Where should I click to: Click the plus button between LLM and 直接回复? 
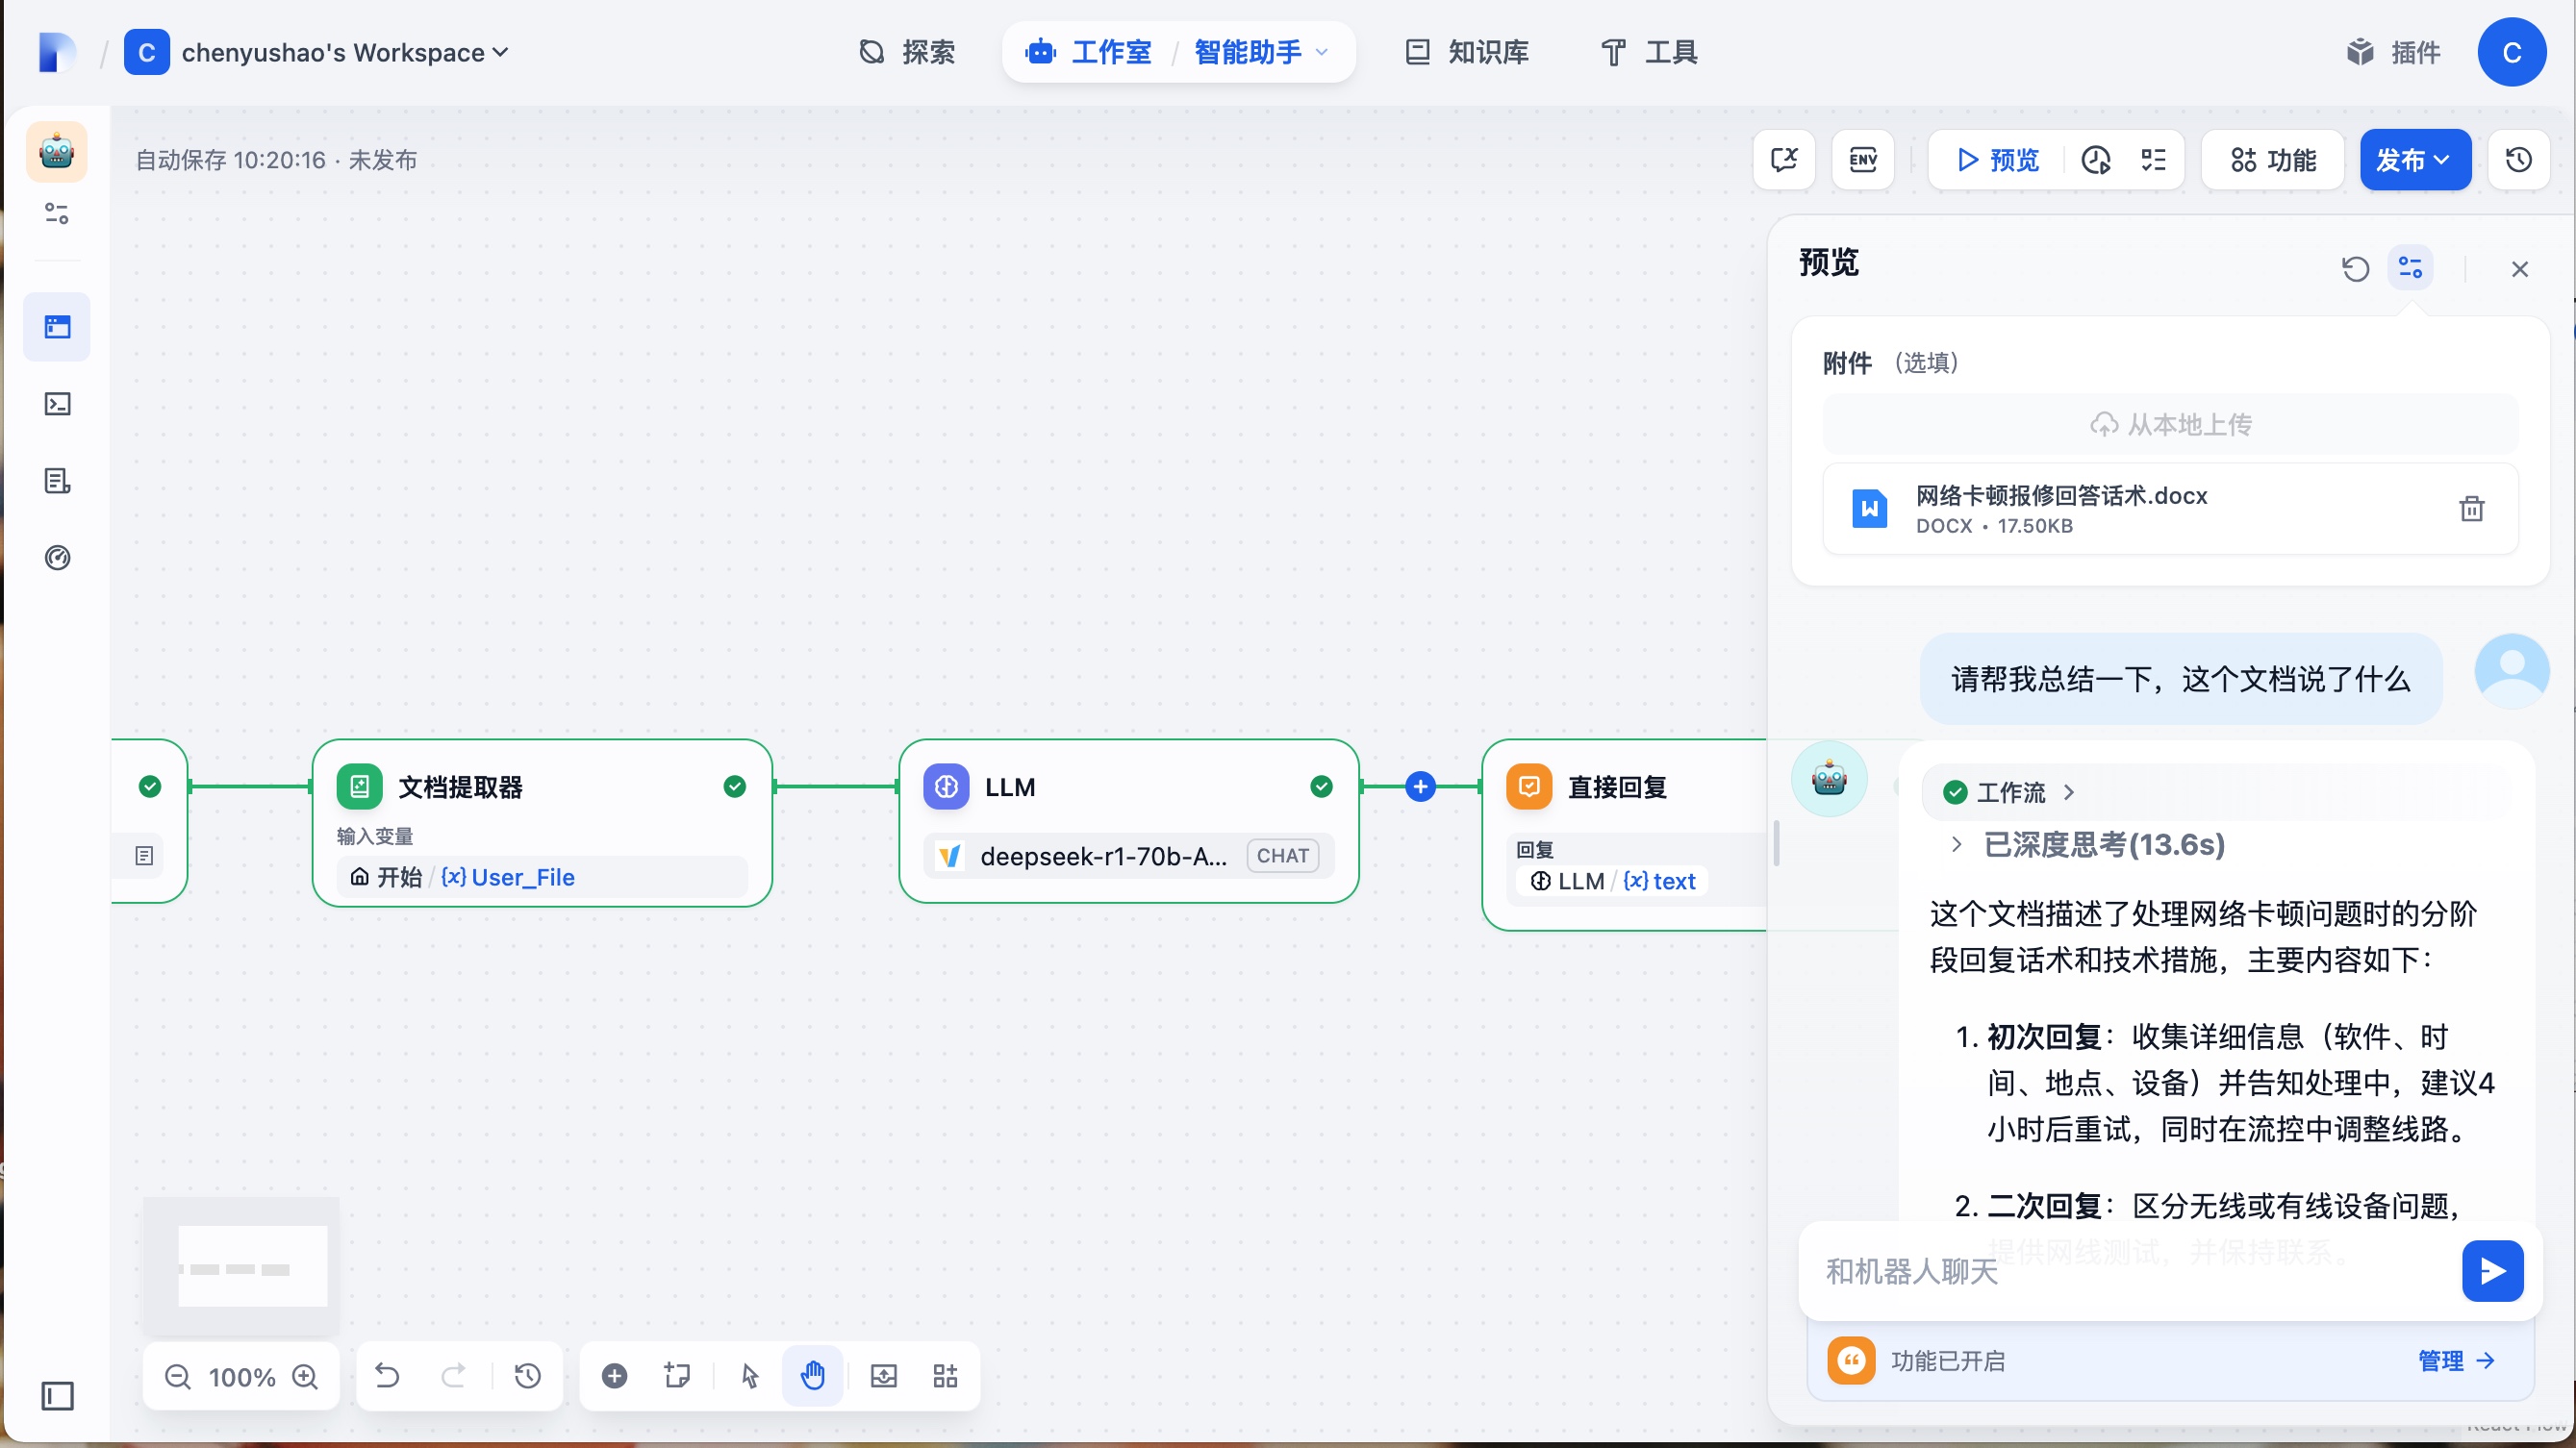[1420, 787]
